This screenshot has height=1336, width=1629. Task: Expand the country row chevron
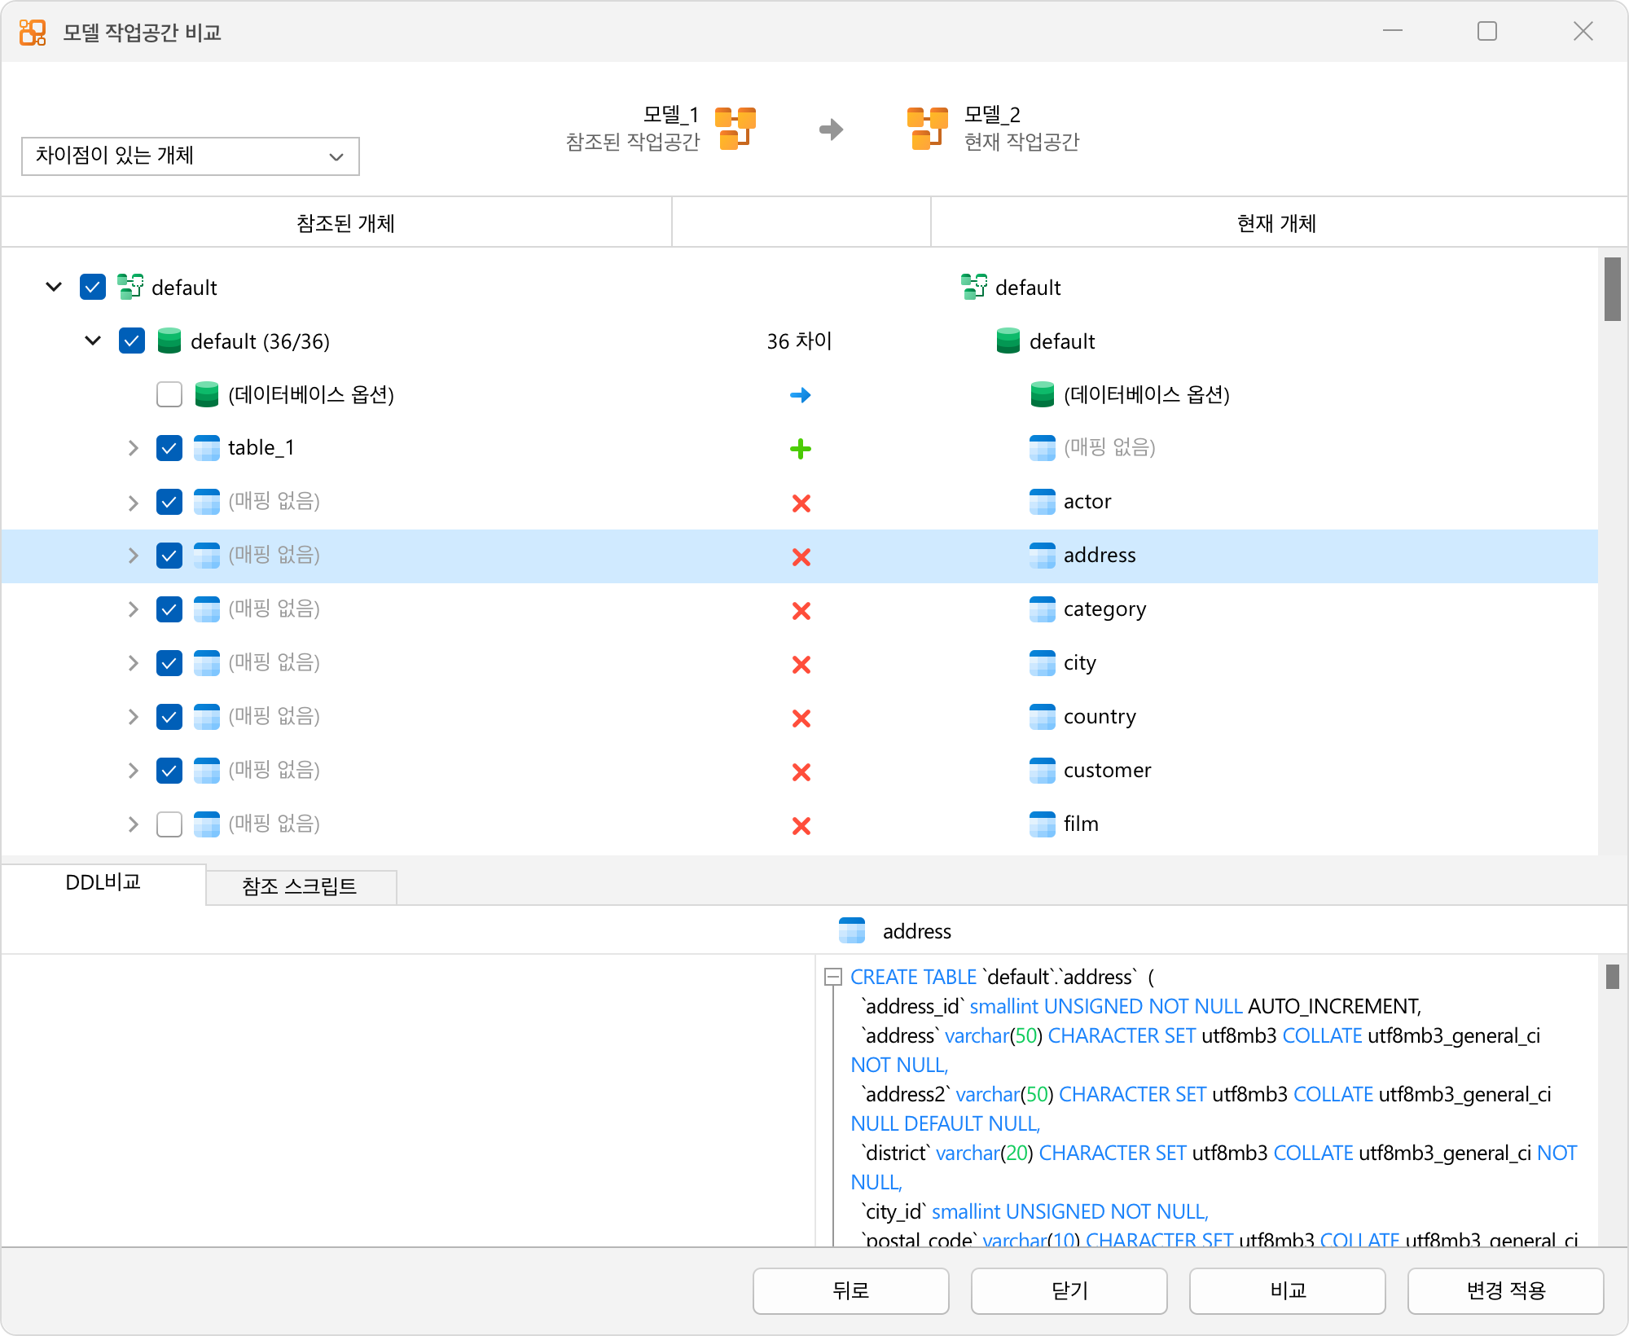click(134, 717)
